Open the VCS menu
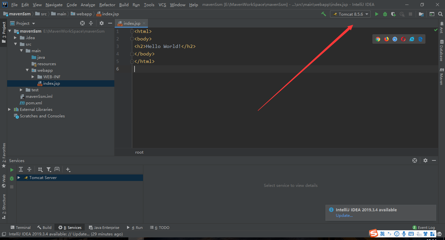The height and width of the screenshot is (240, 445). 162,5
